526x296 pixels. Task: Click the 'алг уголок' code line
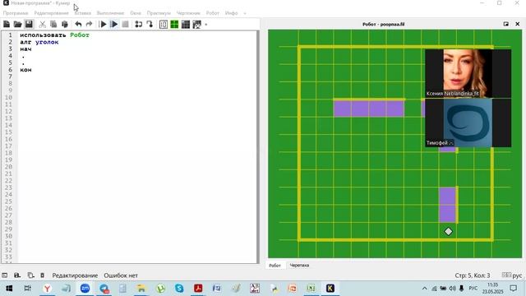pyautogui.click(x=39, y=42)
